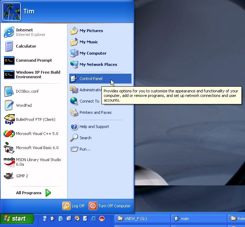The height and width of the screenshot is (227, 245).
Task: Click the Tim account picture
Action: click(12, 12)
